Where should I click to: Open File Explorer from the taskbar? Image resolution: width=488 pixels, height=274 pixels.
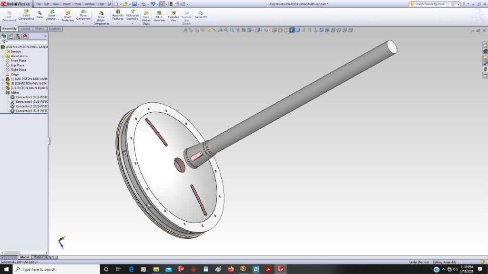coord(156,269)
